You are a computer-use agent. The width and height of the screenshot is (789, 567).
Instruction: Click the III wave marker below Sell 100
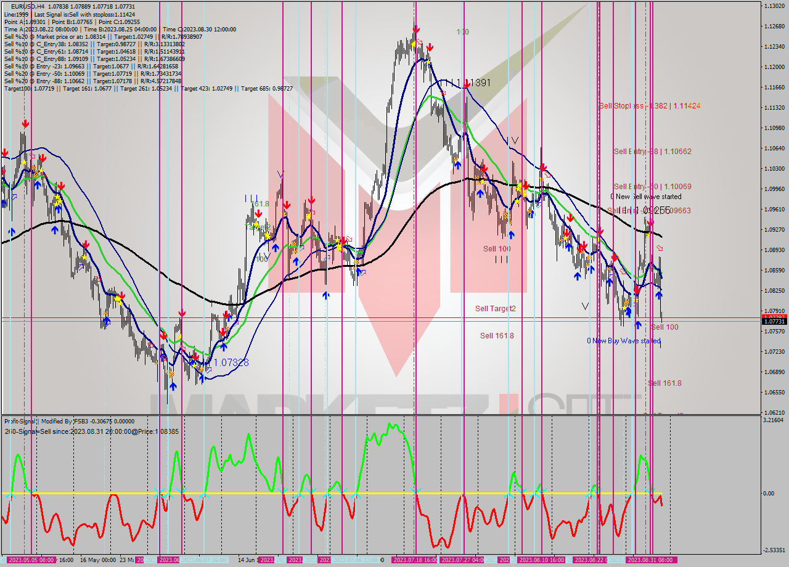tap(501, 259)
